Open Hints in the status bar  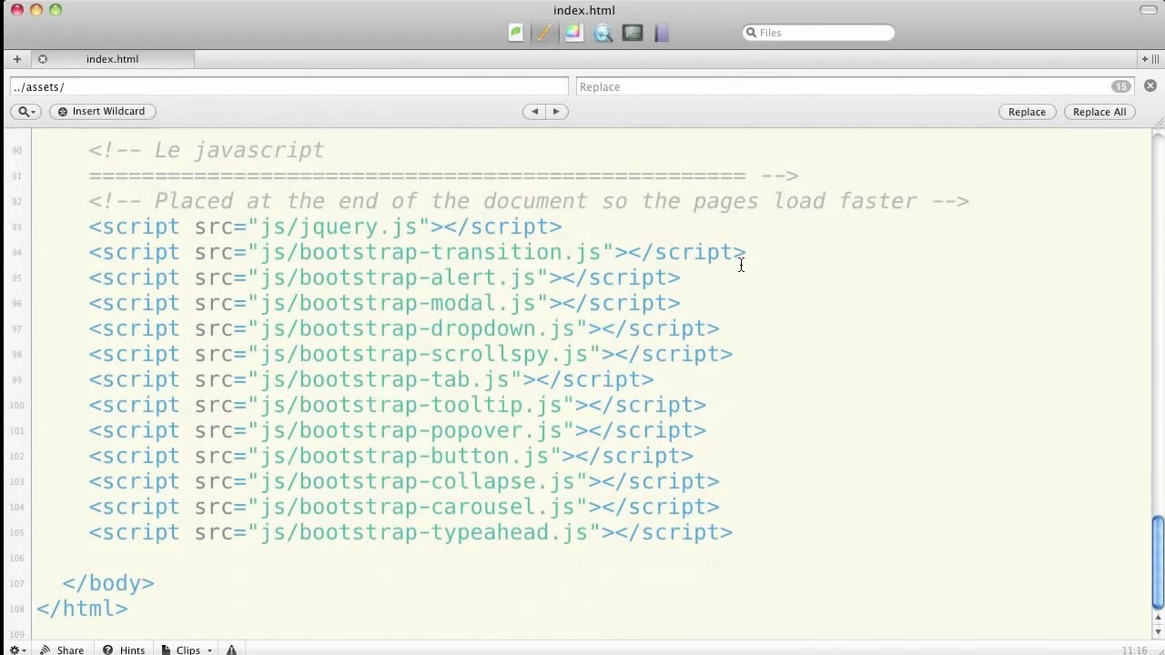click(x=124, y=650)
